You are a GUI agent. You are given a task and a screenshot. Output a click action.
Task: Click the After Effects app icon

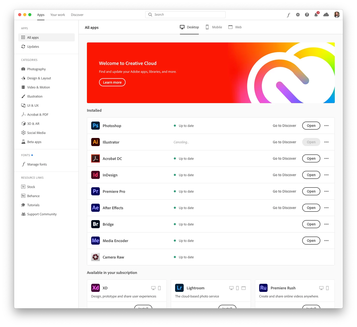click(96, 208)
